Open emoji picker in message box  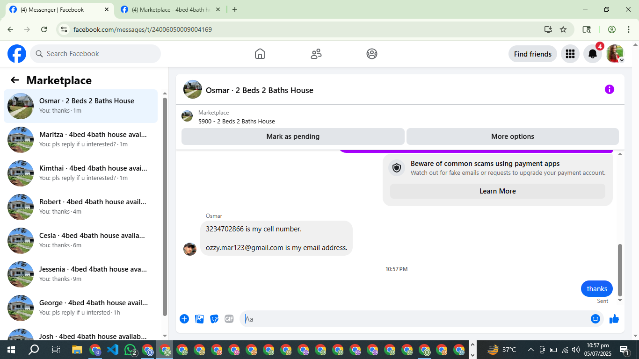click(595, 319)
